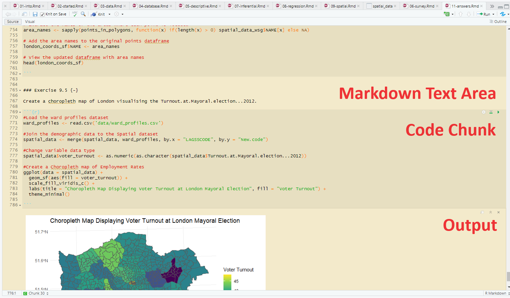This screenshot has height=298, width=510.
Task: Open the Chunk 30 navigation dropdown
Action: [36, 293]
